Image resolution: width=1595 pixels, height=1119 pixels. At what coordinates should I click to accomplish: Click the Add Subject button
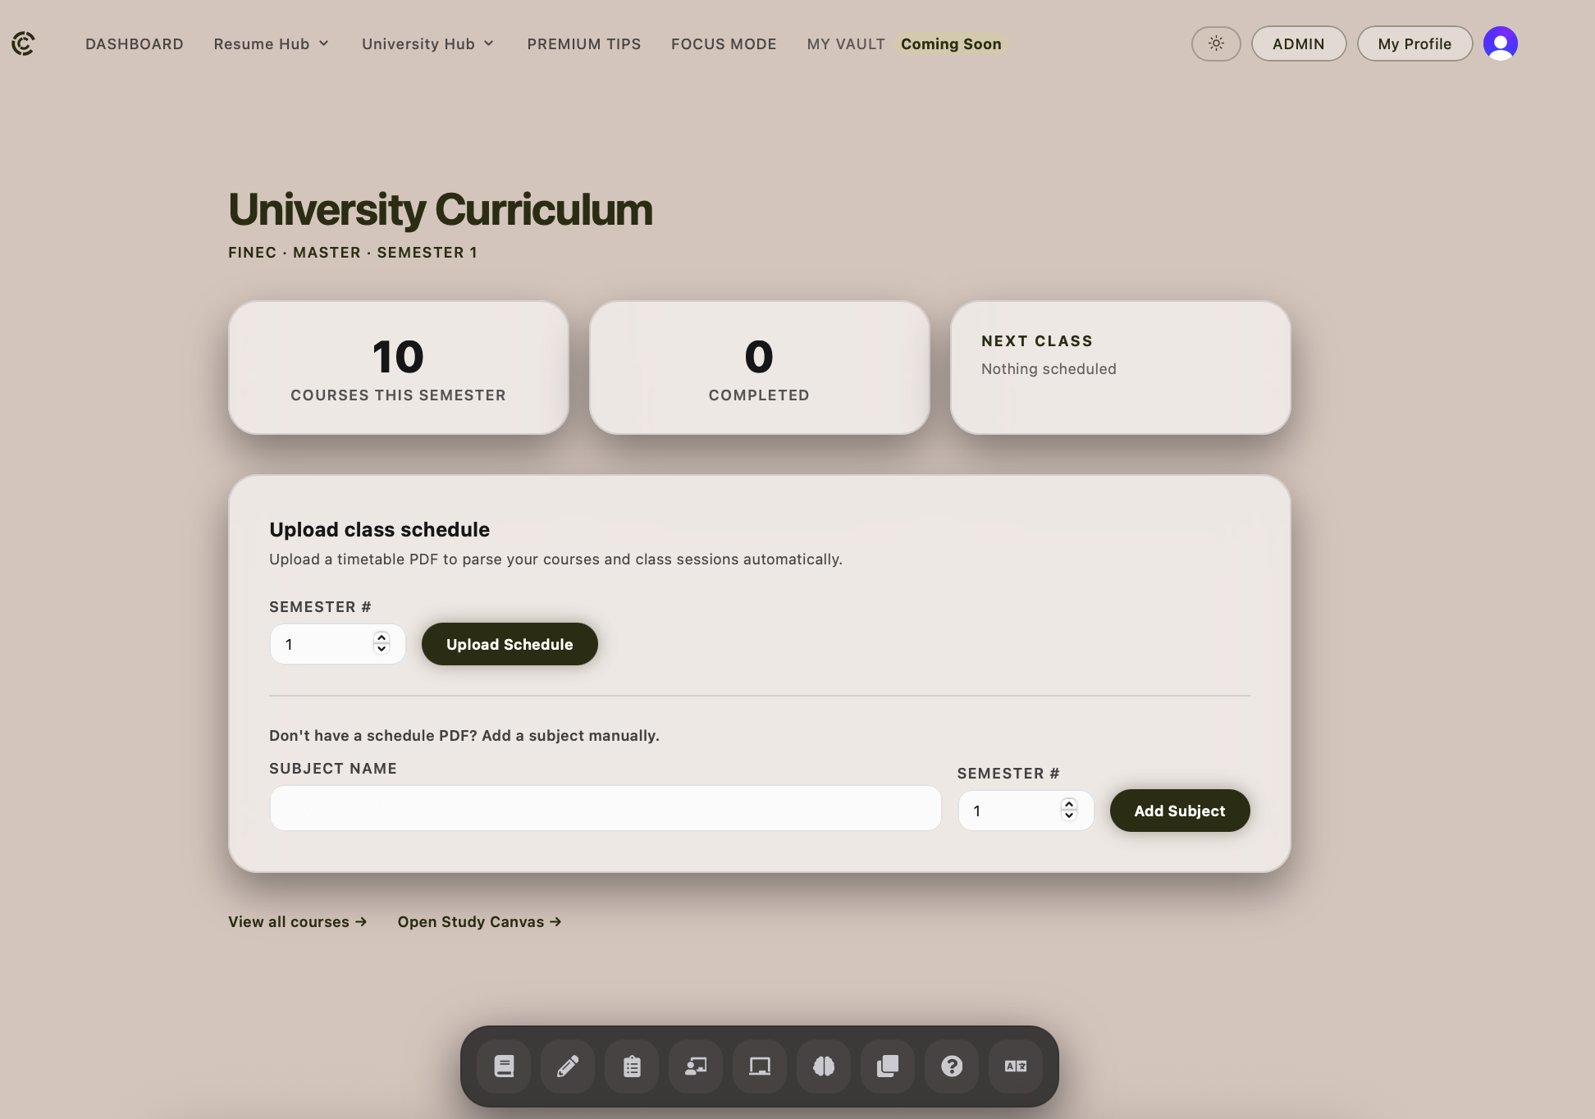point(1180,811)
